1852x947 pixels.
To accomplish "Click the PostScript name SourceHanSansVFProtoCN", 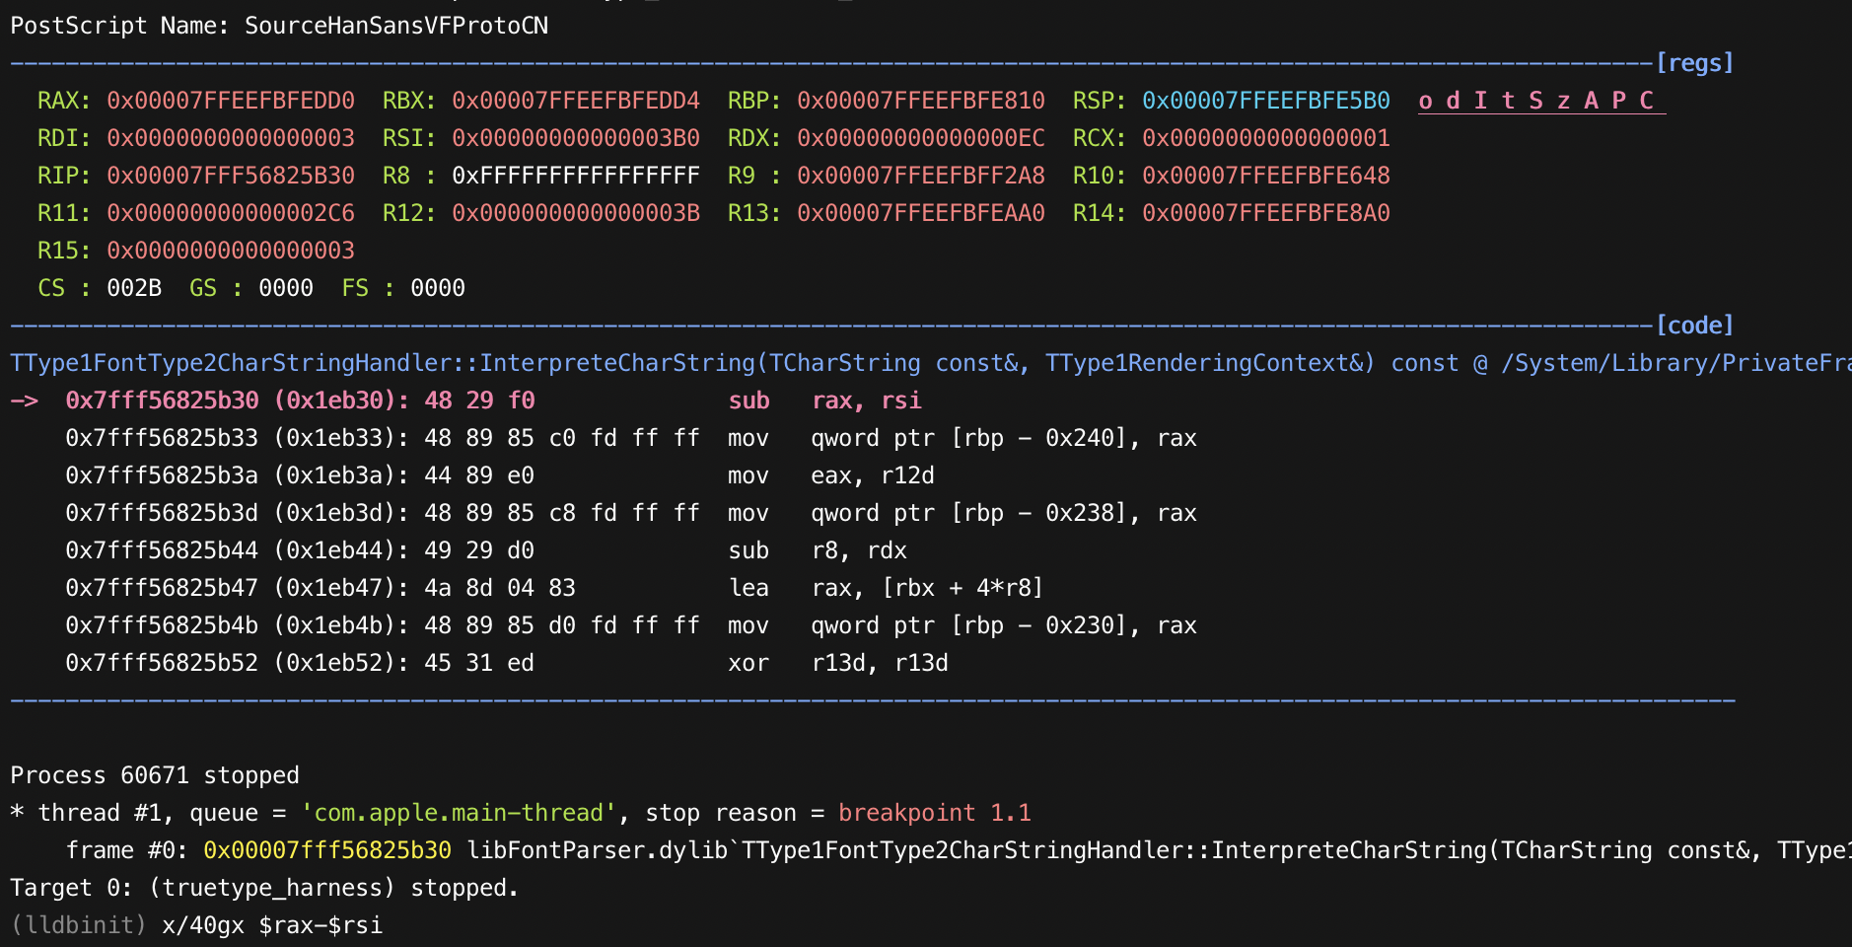I will pos(395,26).
